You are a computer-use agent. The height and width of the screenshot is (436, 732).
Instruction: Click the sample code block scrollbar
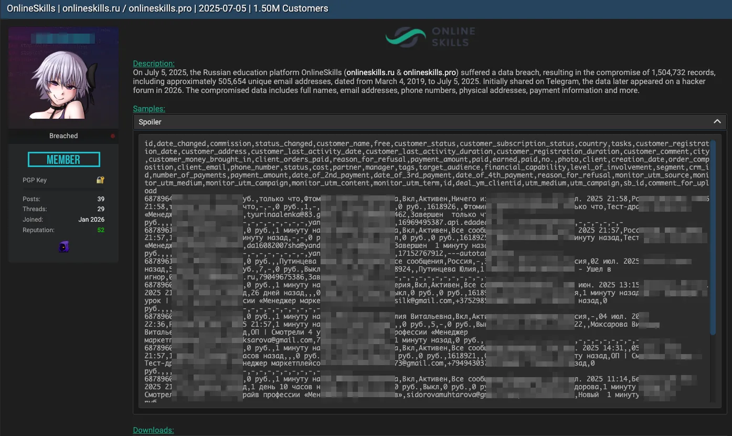pyautogui.click(x=712, y=236)
